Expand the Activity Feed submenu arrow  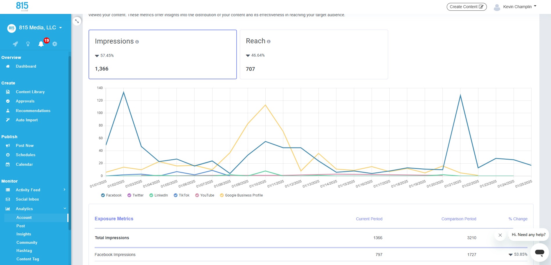point(64,190)
